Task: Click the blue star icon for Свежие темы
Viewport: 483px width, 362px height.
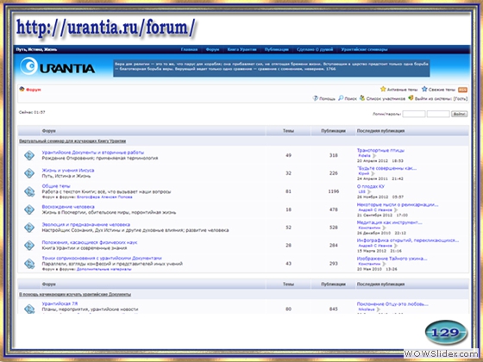Action: 424,89
